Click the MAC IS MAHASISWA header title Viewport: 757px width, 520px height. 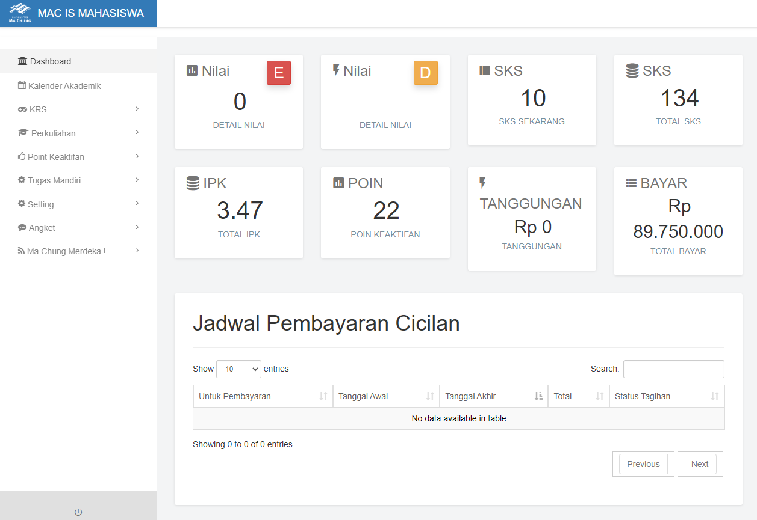tap(90, 13)
